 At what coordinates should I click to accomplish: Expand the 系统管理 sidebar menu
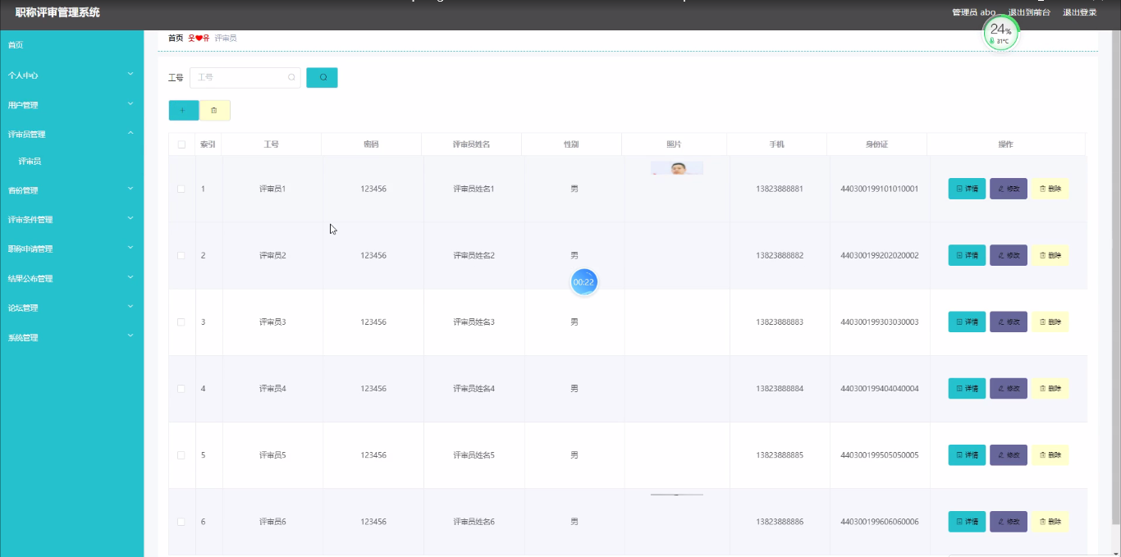pos(71,337)
